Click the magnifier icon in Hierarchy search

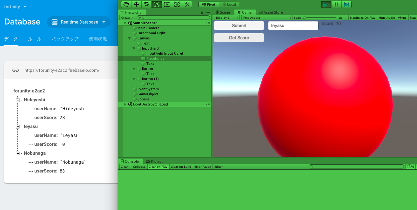(139, 18)
